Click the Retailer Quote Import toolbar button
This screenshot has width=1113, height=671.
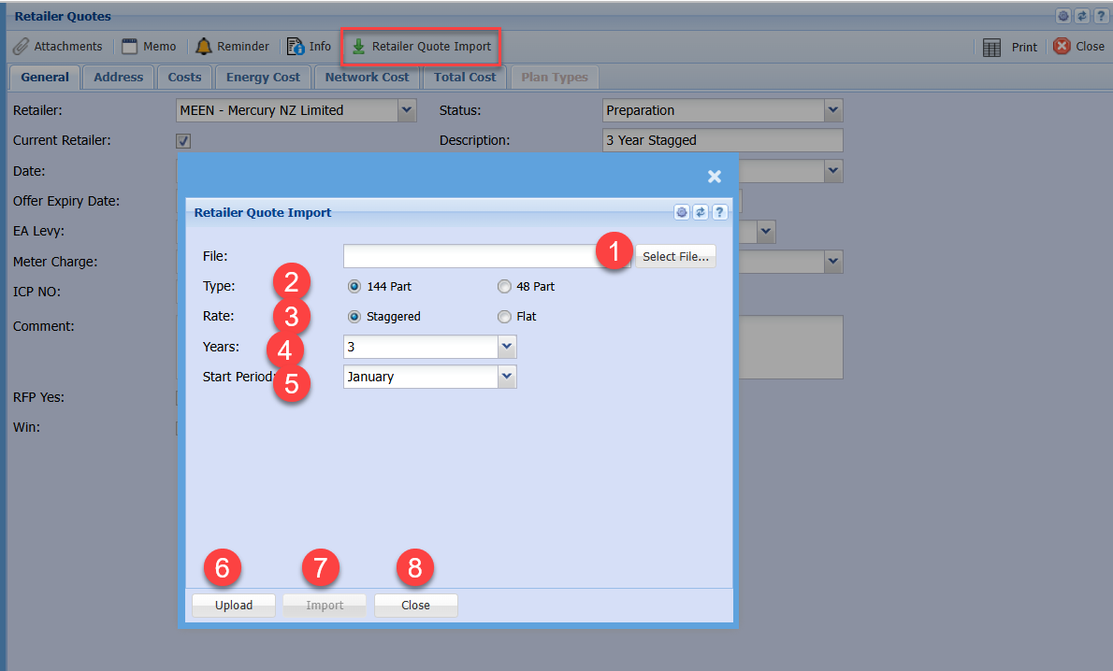point(421,47)
